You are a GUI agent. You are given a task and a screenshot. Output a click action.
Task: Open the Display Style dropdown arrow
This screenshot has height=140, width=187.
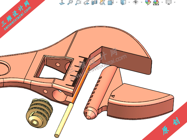click(129, 2)
